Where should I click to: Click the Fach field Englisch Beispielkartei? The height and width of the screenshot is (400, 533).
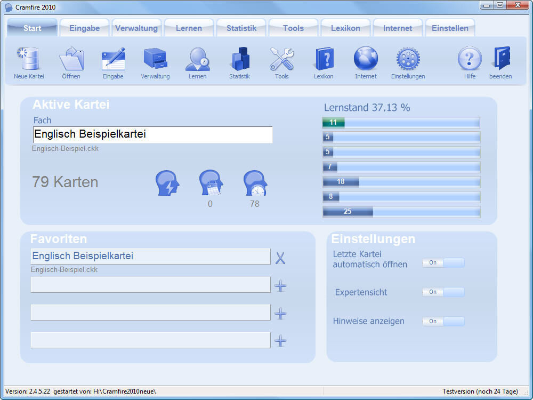tap(152, 134)
